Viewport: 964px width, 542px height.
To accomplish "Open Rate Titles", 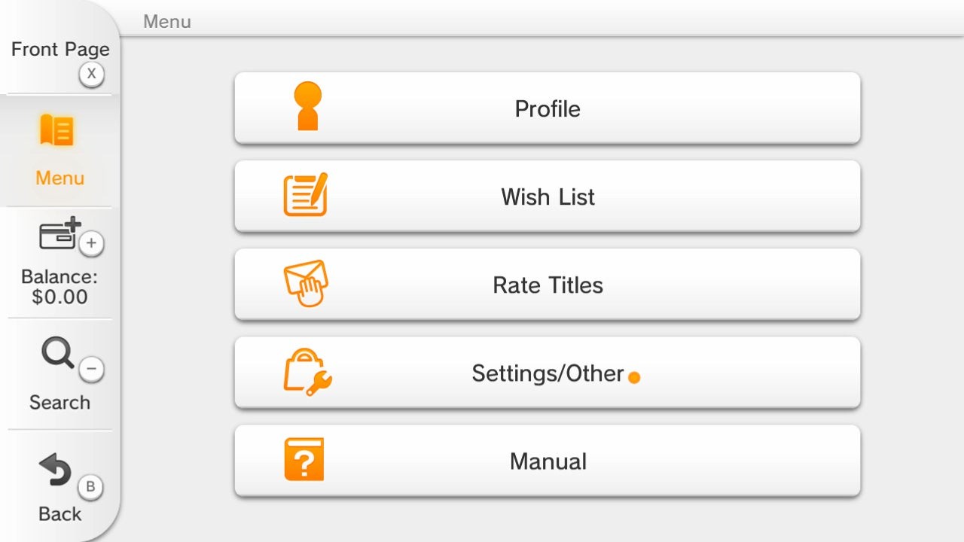I will pos(548,285).
